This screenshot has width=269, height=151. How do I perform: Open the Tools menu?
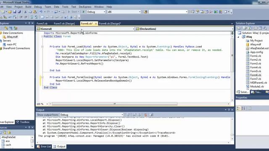(x=65, y=7)
